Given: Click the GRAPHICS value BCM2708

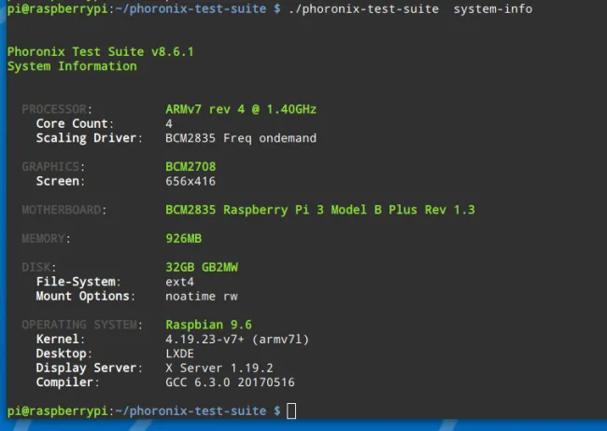Looking at the screenshot, I should (190, 167).
